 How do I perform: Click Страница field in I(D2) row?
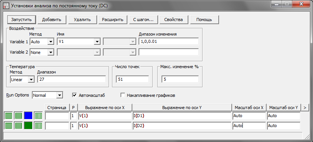point(57,126)
